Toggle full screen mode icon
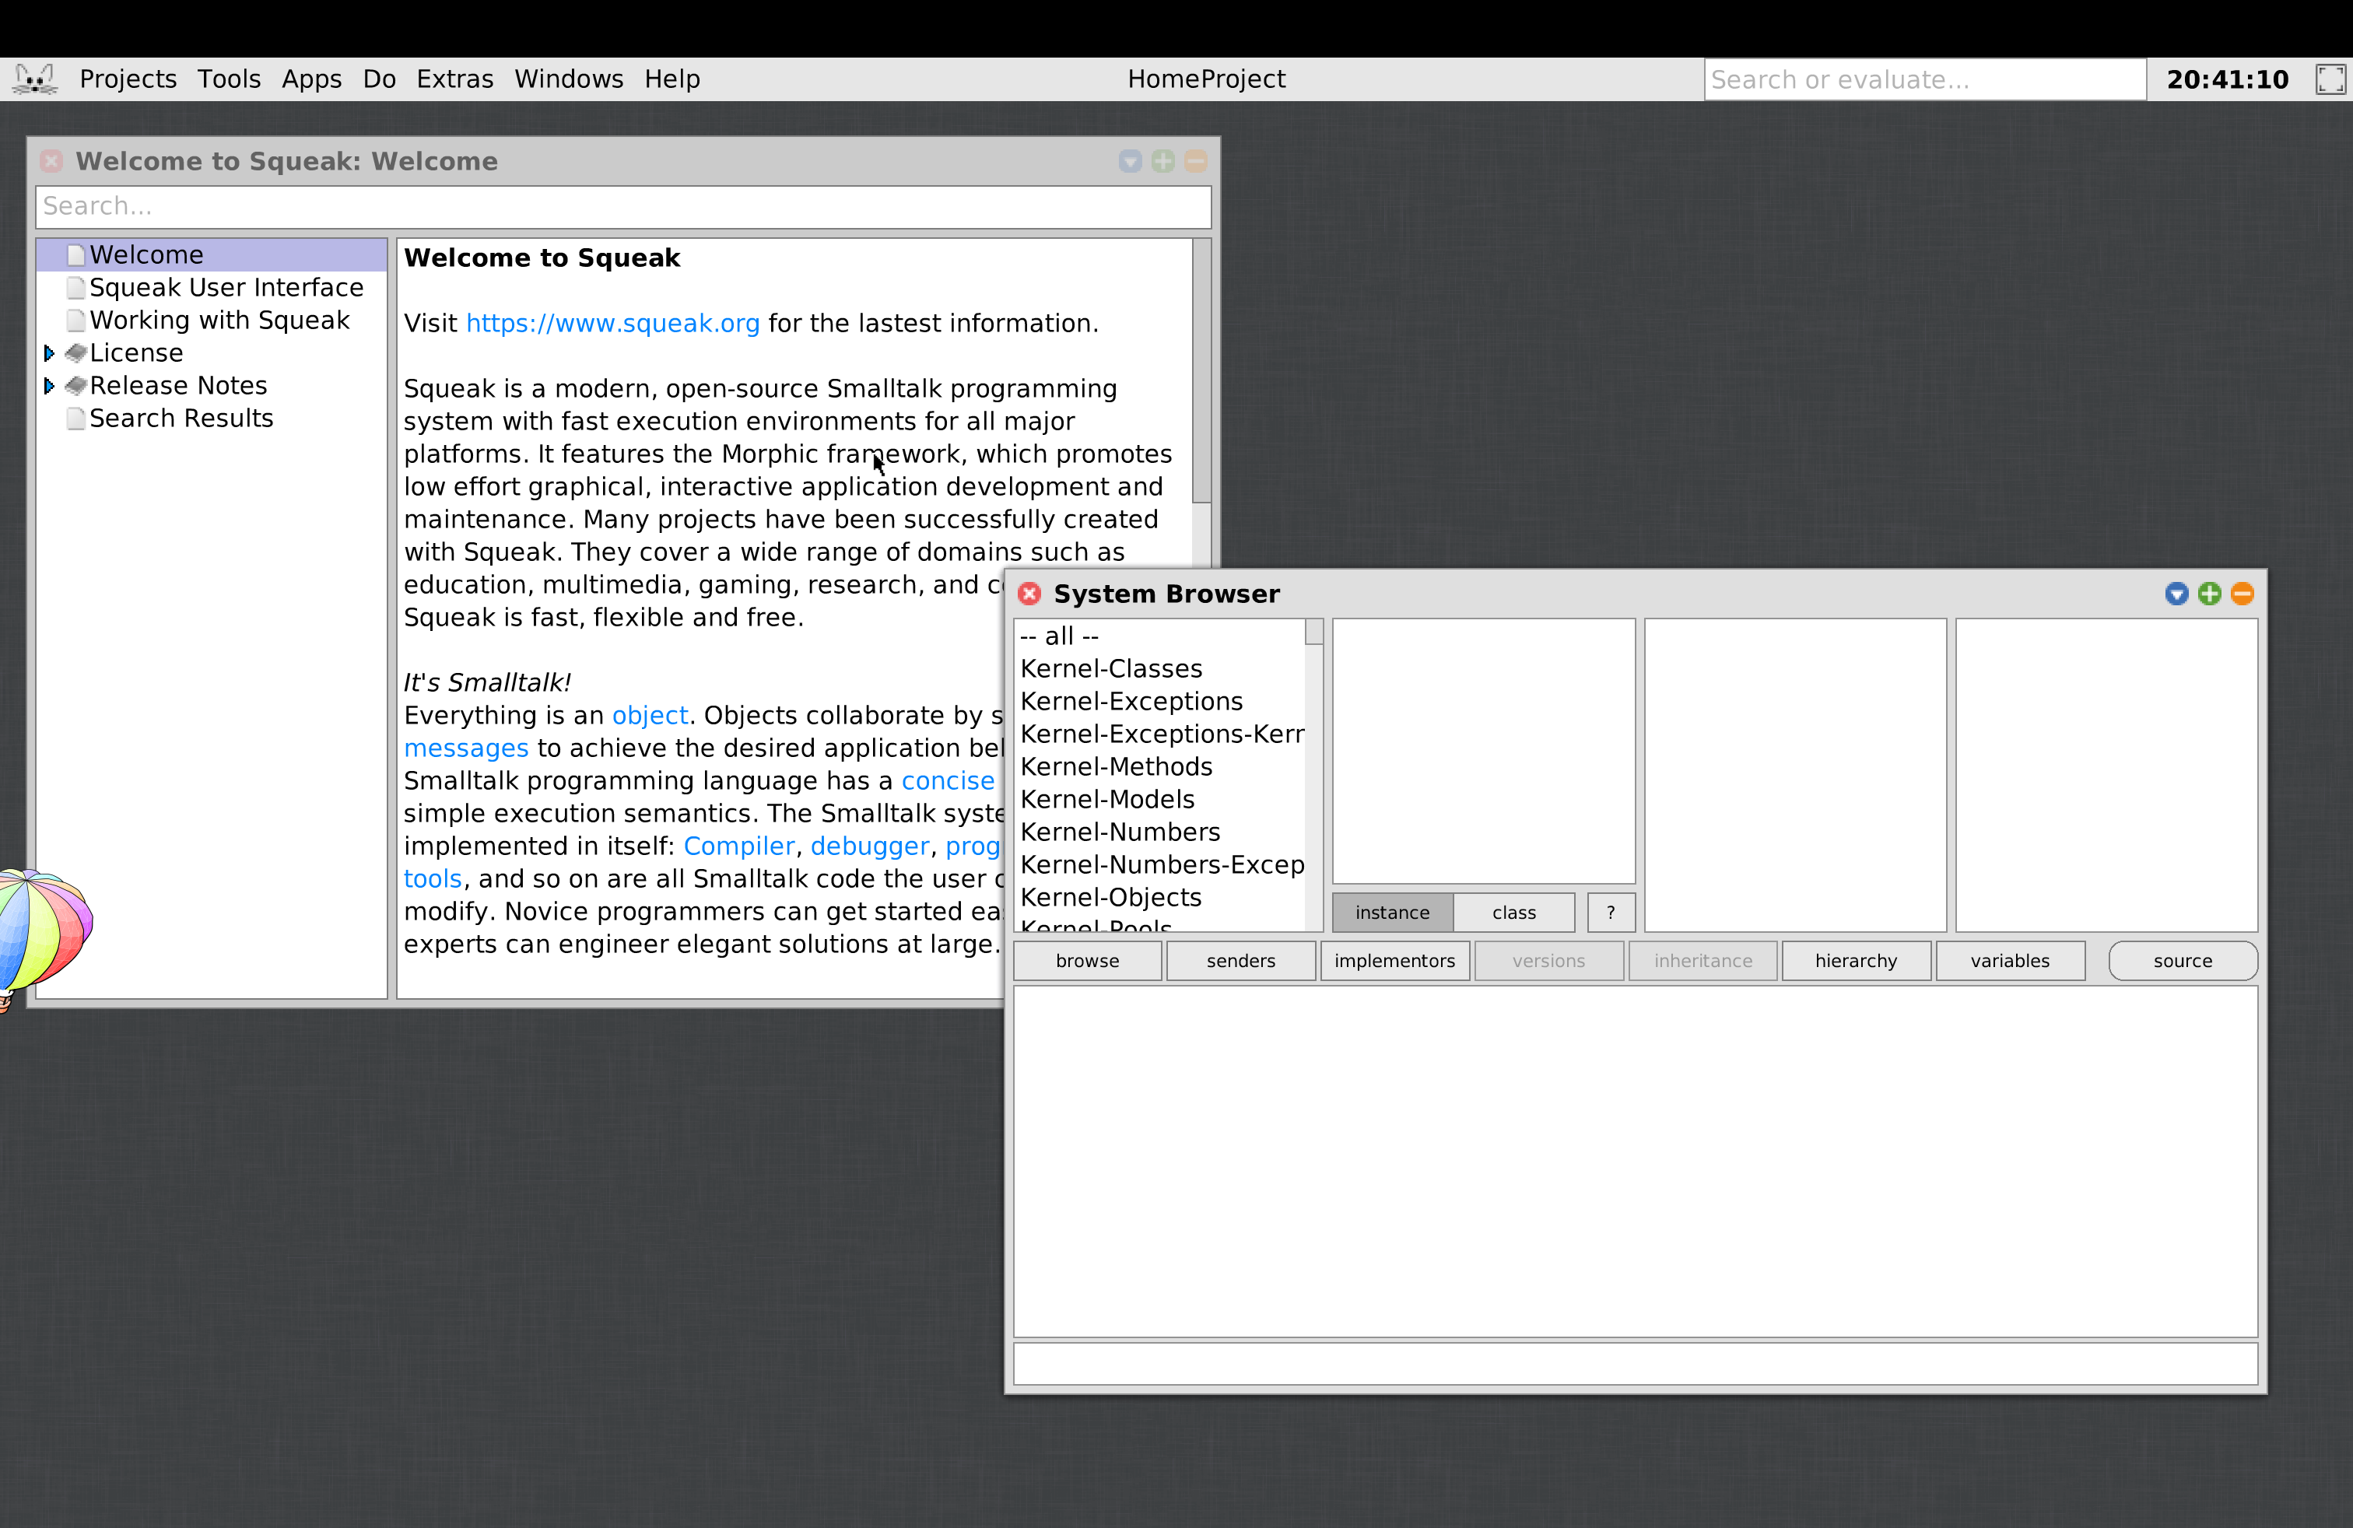 [2330, 79]
